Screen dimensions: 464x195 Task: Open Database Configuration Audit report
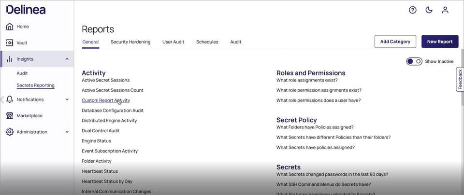coord(113,111)
